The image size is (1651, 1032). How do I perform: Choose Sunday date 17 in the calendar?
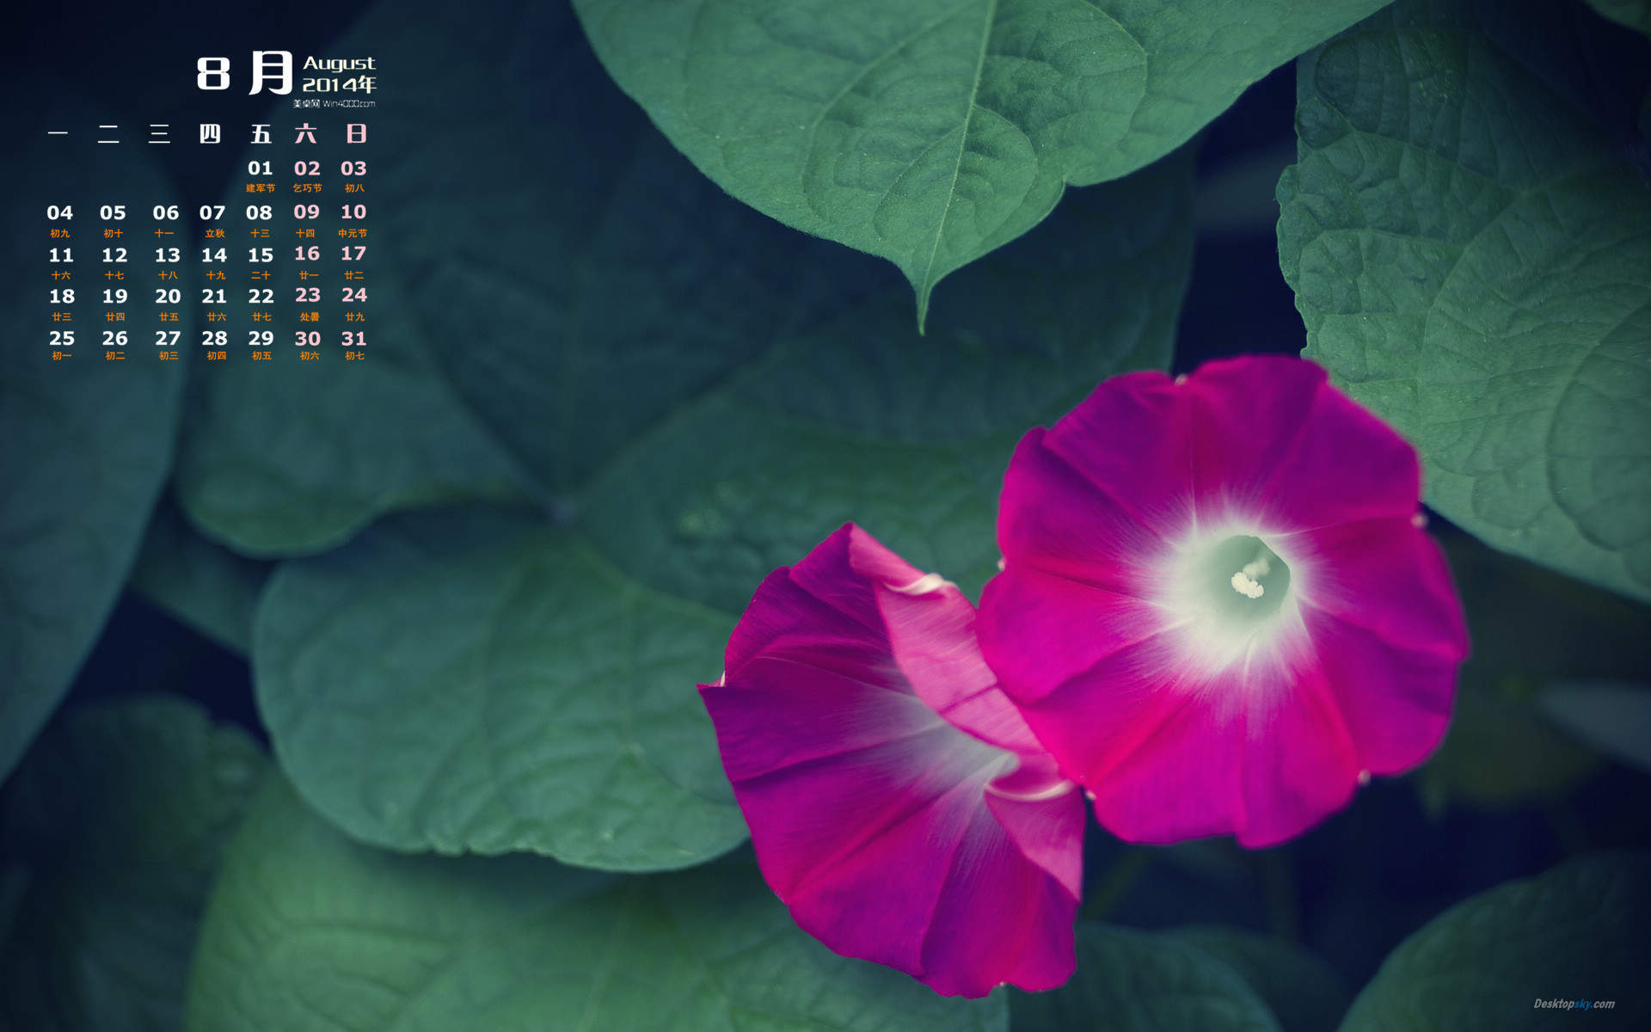(353, 254)
